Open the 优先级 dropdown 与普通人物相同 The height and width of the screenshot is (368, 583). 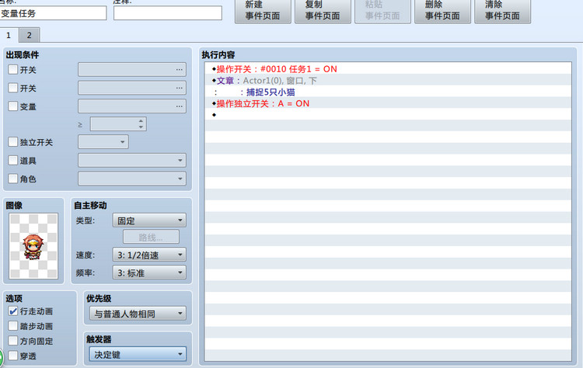(138, 314)
